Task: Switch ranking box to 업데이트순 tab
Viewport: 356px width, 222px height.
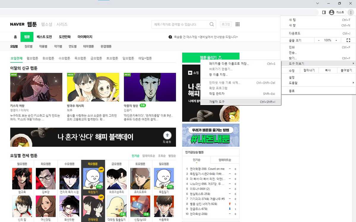Action: point(225,160)
